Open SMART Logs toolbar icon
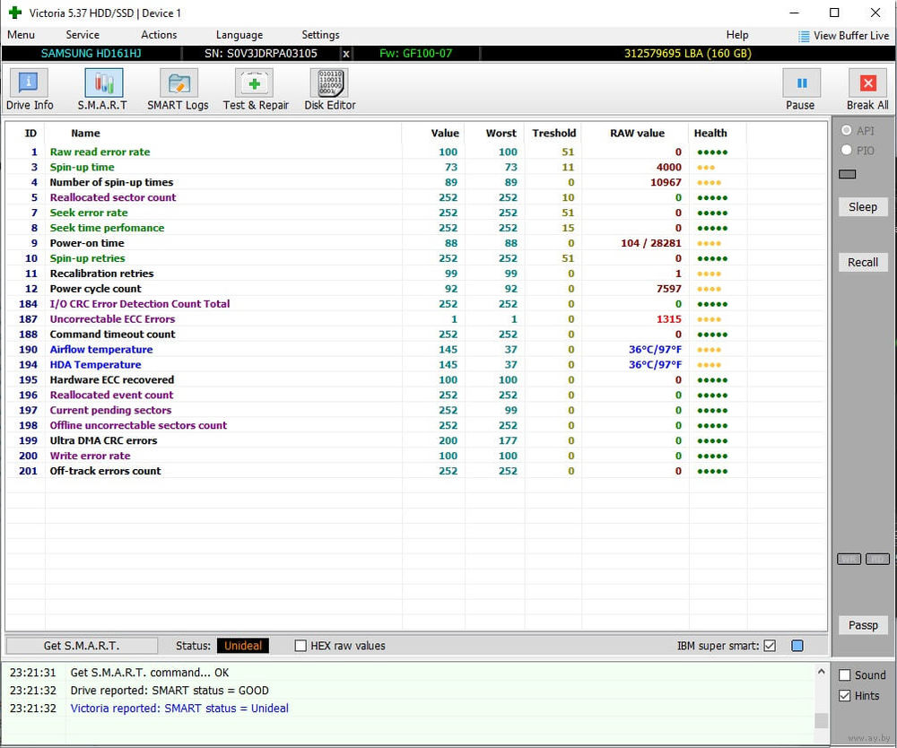The height and width of the screenshot is (748, 897). click(x=179, y=83)
